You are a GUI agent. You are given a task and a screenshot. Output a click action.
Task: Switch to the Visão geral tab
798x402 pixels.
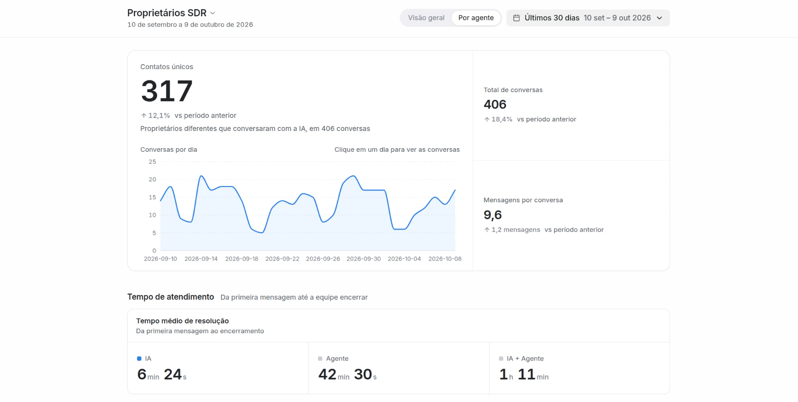click(x=426, y=18)
